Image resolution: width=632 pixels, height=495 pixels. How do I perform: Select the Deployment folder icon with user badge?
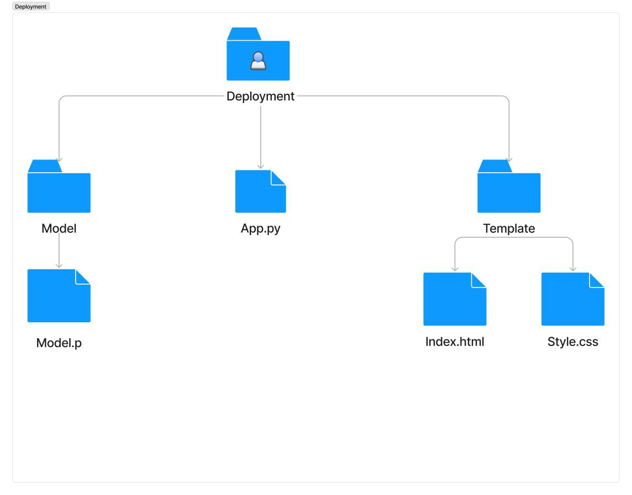pyautogui.click(x=258, y=54)
